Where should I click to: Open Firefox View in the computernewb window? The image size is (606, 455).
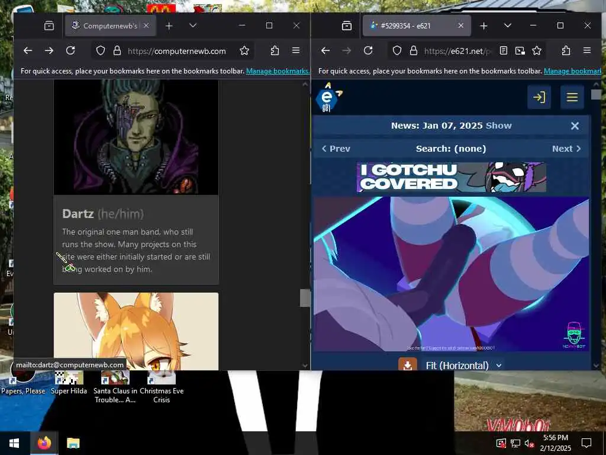pos(49,26)
